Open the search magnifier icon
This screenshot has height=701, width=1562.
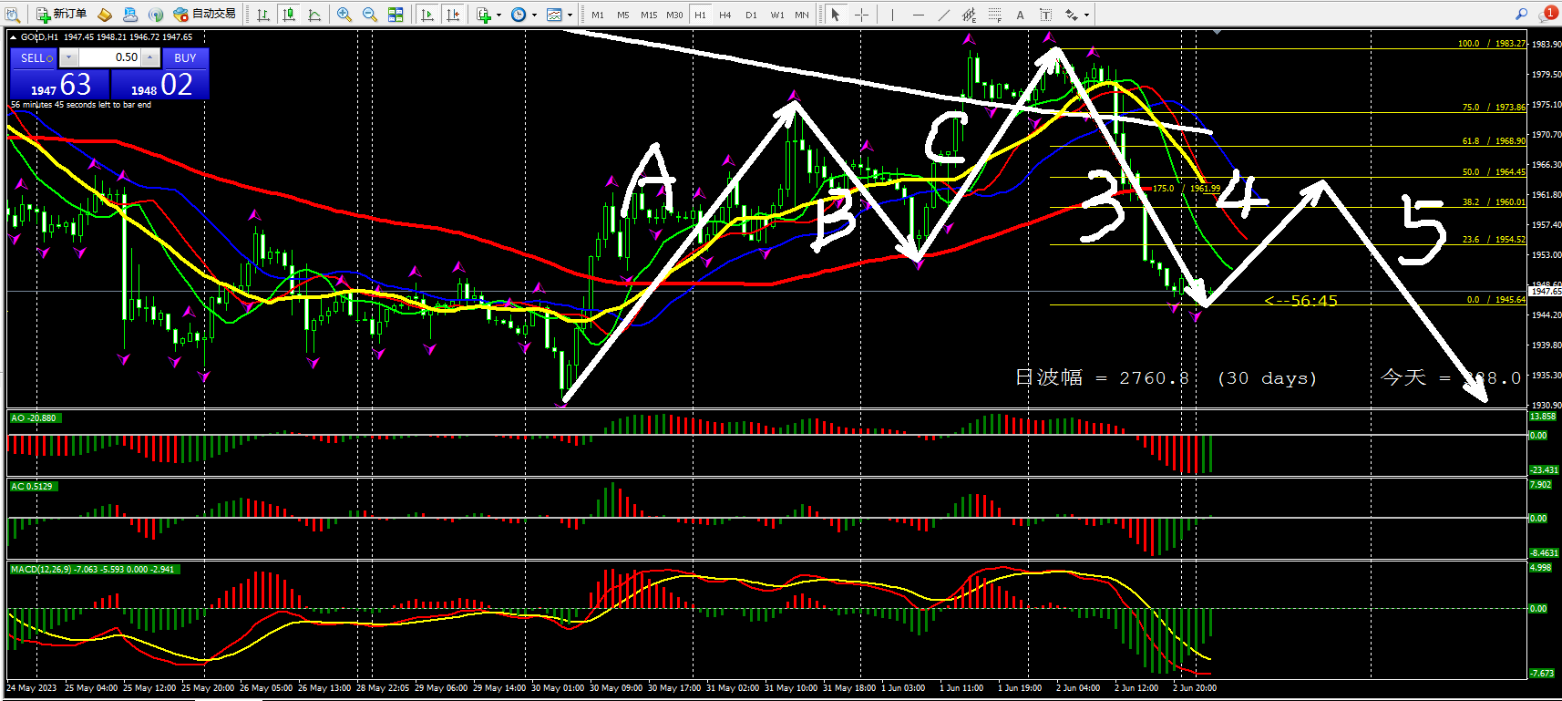click(x=1521, y=14)
